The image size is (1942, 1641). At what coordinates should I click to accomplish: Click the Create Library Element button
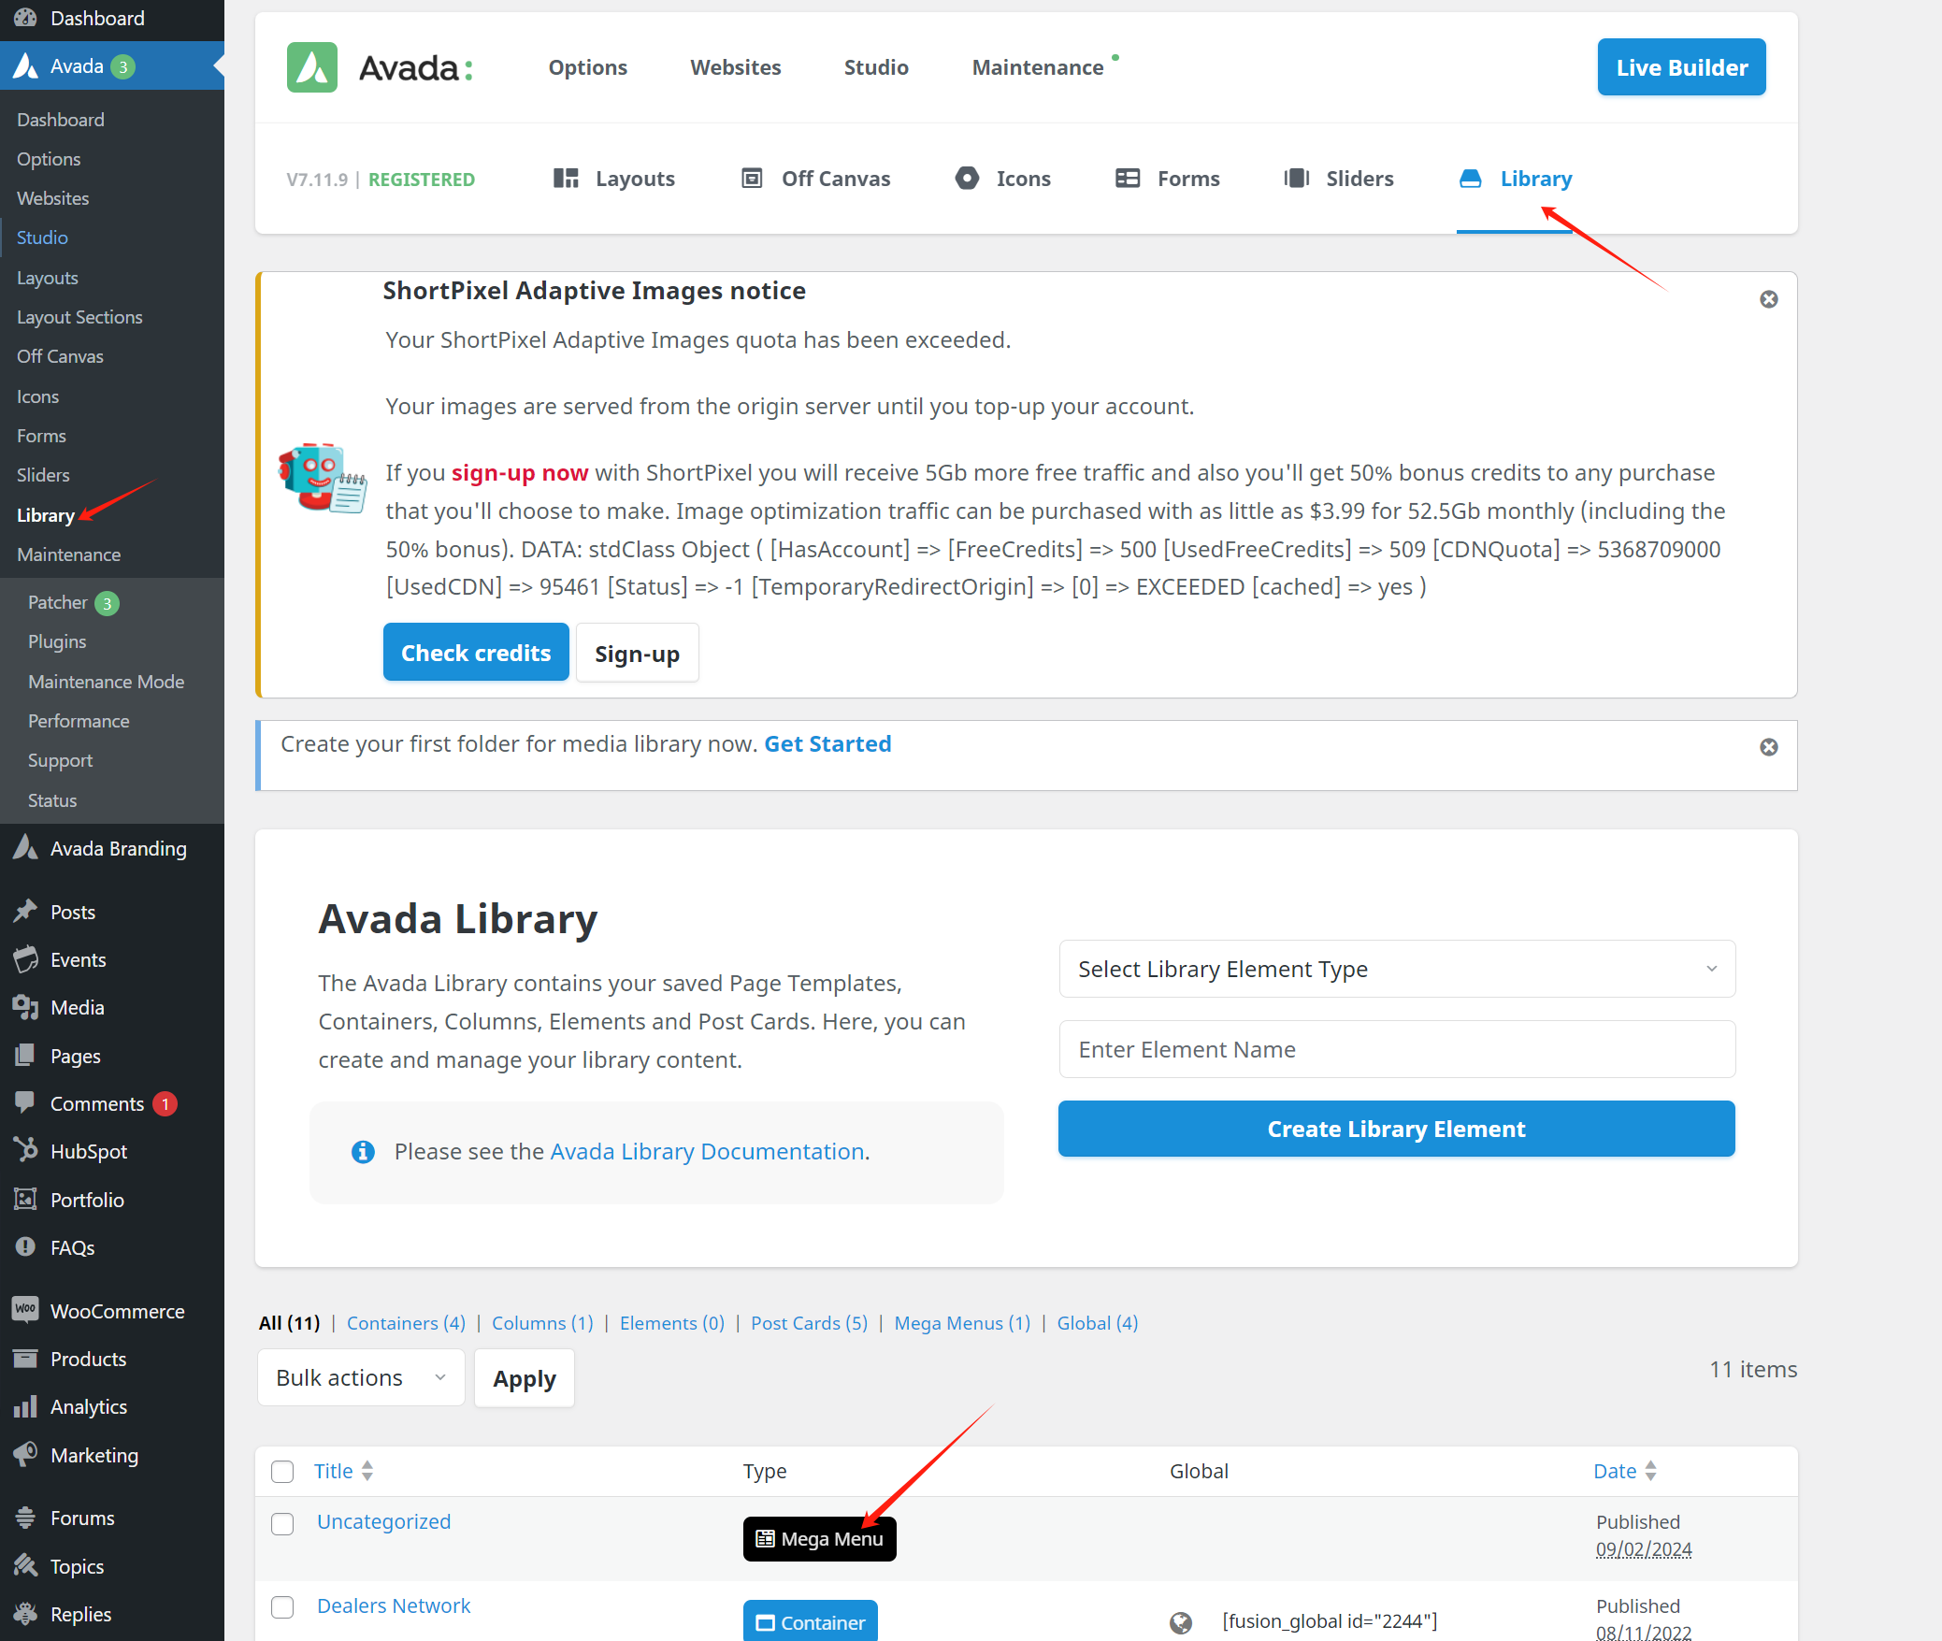pos(1396,1129)
